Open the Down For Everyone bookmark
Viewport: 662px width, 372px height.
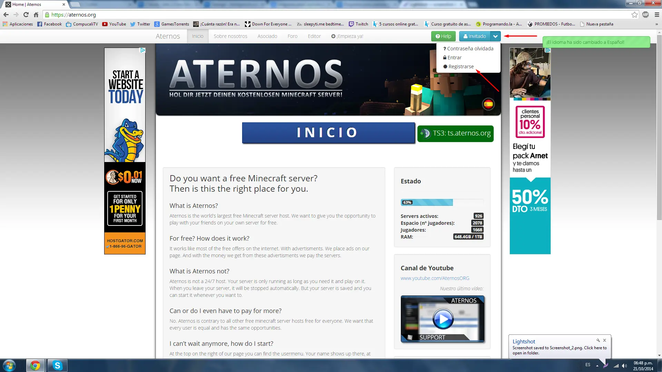coord(268,24)
